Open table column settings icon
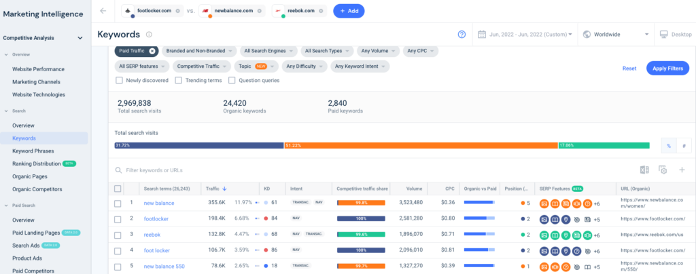696x274 pixels. 663,170
